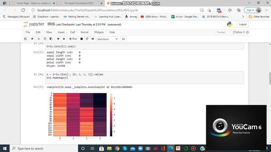
Task: Run the current cell
Action: [73, 39]
